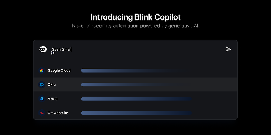Click the arrow pointer below the prompt text

click(52, 53)
